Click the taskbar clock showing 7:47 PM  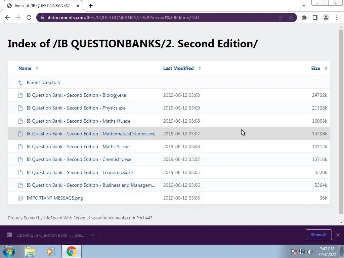coord(327,251)
